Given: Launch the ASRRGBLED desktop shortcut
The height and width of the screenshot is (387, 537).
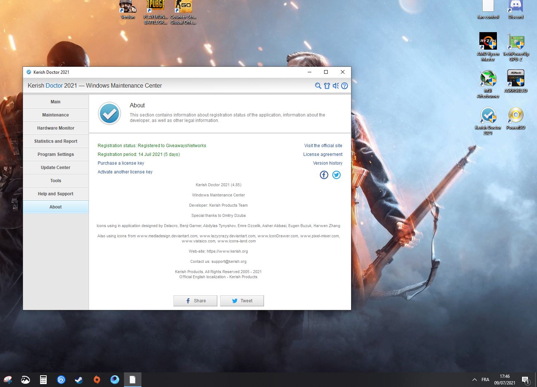Looking at the screenshot, I should [x=516, y=81].
